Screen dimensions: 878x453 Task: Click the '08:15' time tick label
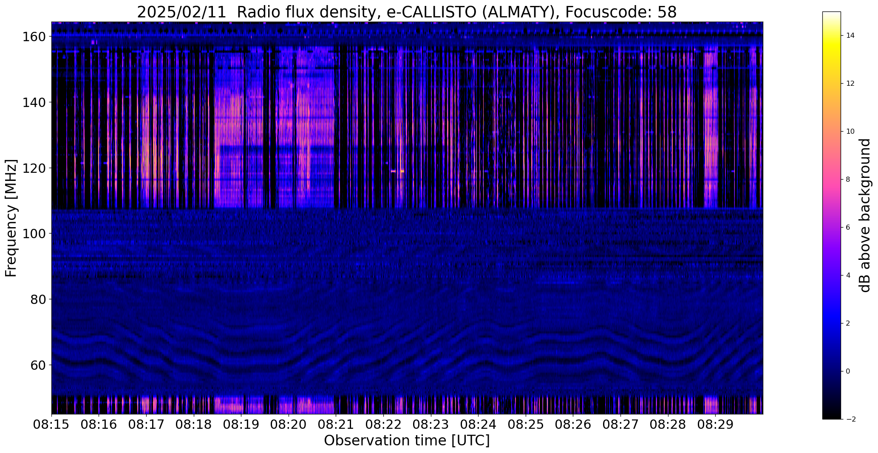(51, 425)
